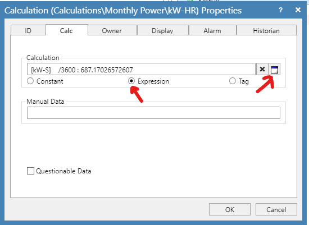Screen dimensions: 309x225
Task: Open the Display tab
Action: (x=162, y=30)
